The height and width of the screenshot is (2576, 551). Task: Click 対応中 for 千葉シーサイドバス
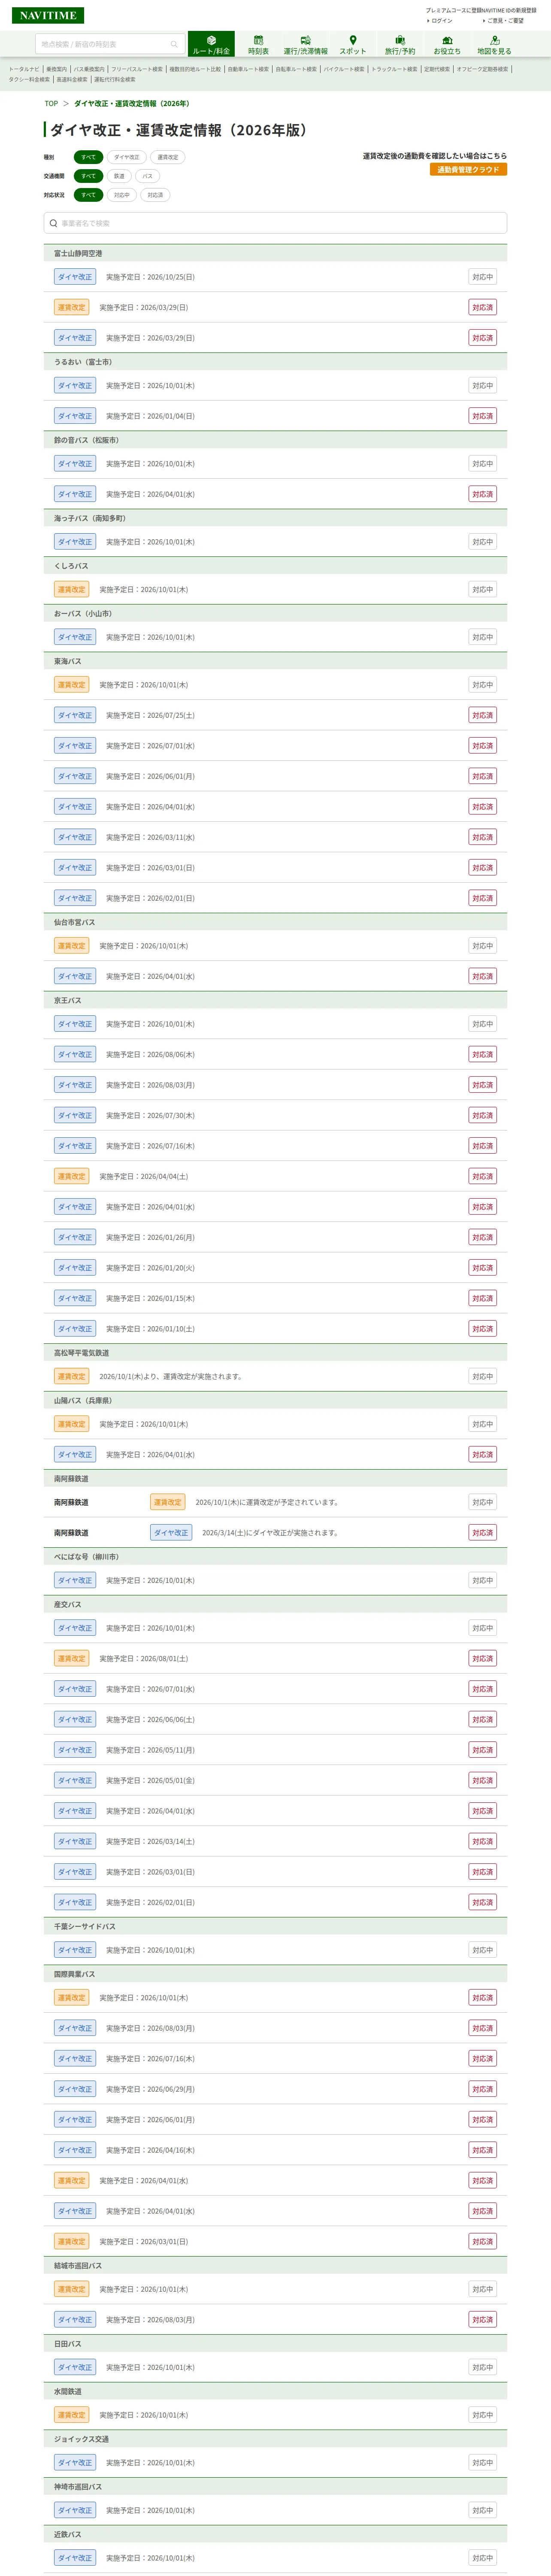click(482, 1950)
